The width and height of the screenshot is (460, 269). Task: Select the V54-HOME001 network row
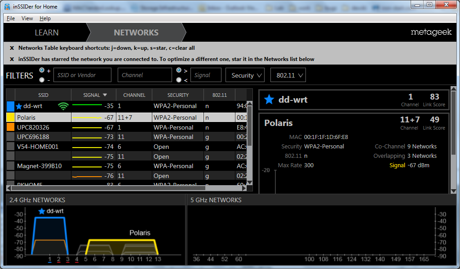126,147
